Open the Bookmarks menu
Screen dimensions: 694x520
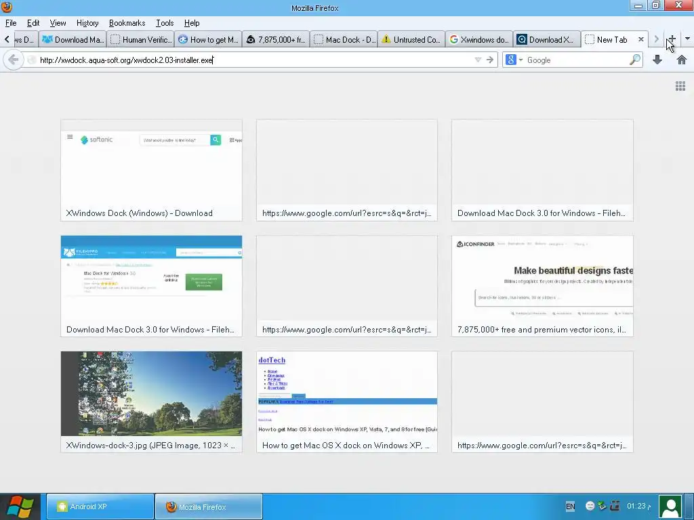[127, 23]
